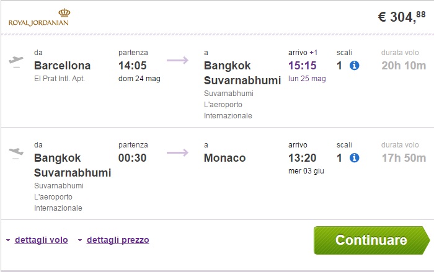434x272 pixels.
Task: Click the 13:20 return arrival time
Action: (x=303, y=158)
